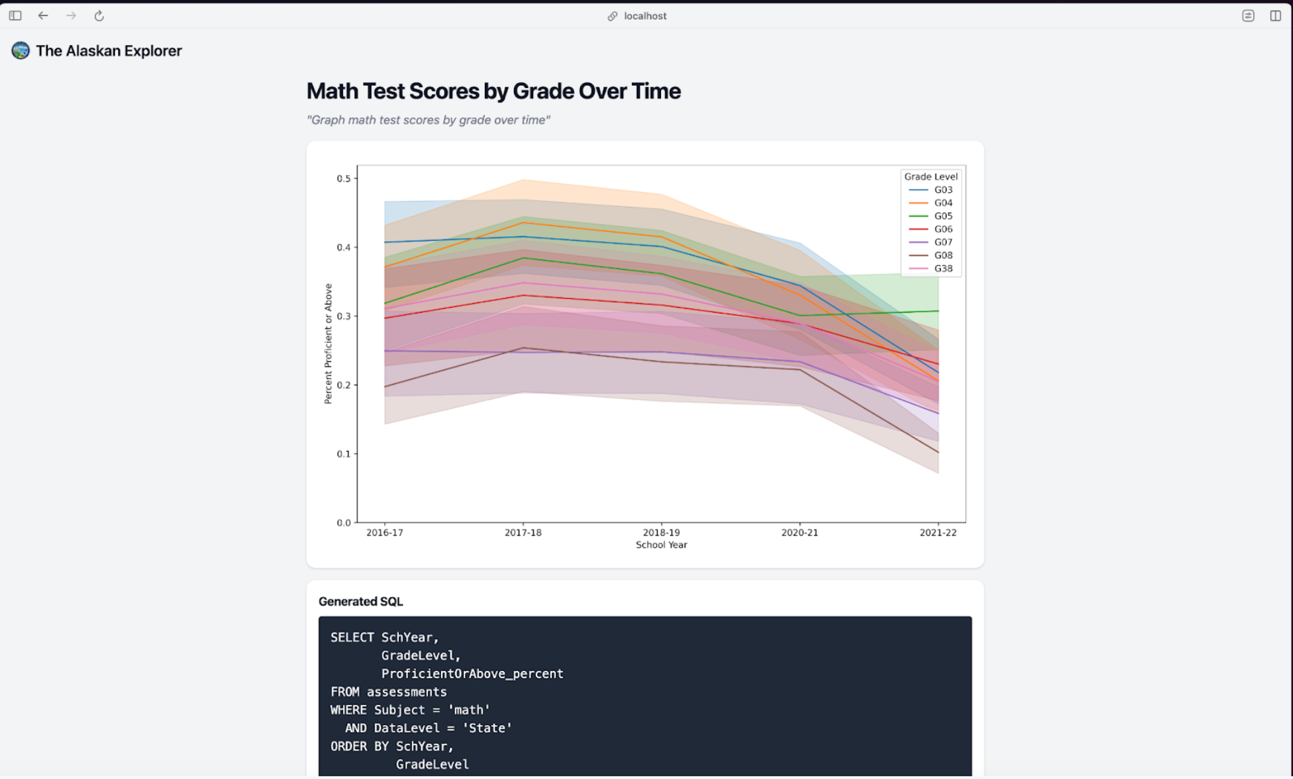1293x779 pixels.
Task: Click the link icon beside localhost
Action: click(612, 16)
